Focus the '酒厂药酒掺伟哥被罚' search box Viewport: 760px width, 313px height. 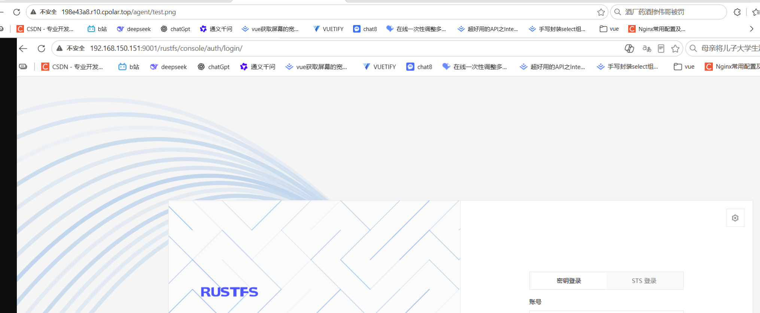tap(668, 12)
